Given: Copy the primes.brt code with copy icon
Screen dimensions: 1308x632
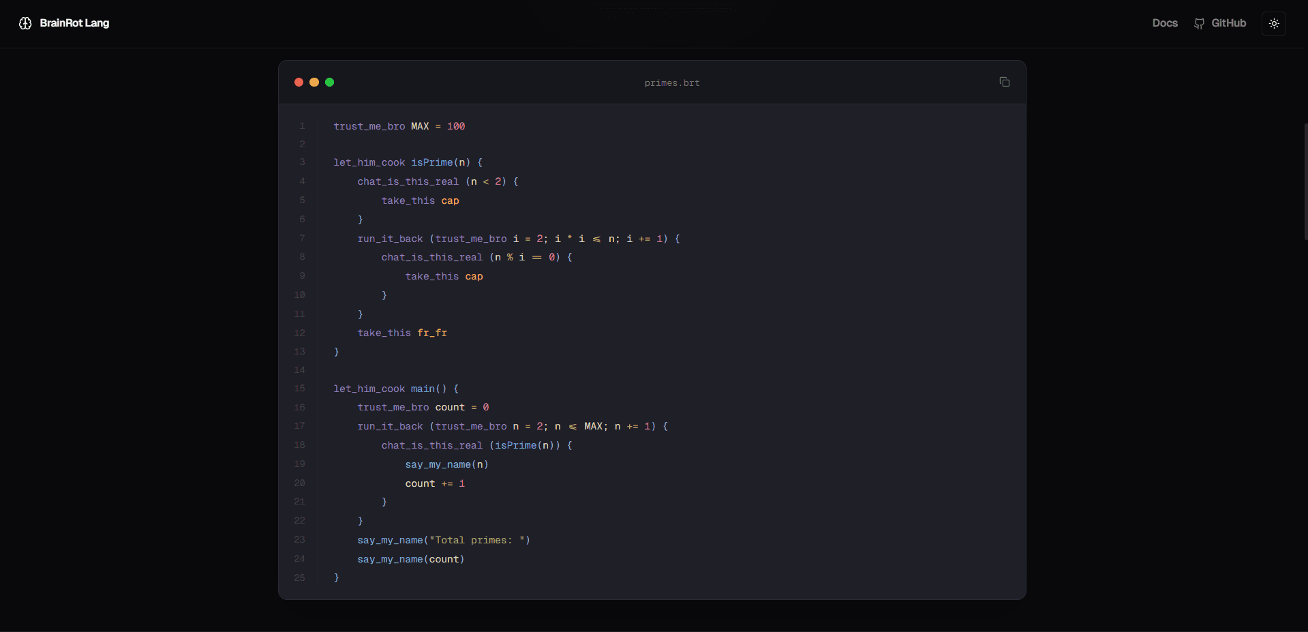Looking at the screenshot, I should 1004,82.
